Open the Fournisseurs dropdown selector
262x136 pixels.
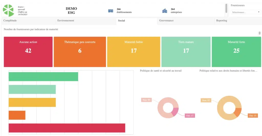[246, 12]
